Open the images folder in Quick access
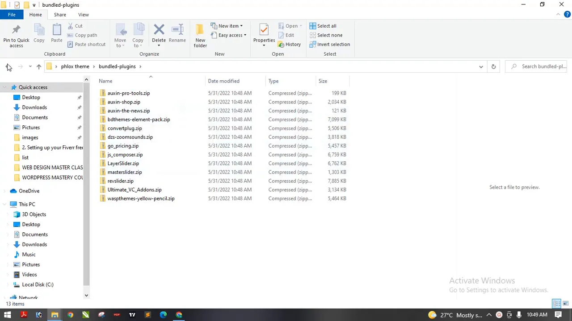Image resolution: width=572 pixels, height=321 pixels. click(30, 137)
